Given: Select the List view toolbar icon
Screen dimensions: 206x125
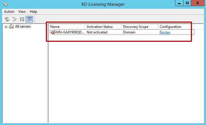Looking at the screenshot, I should click(22, 19).
